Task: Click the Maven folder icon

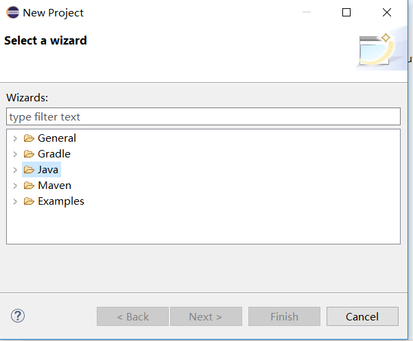Action: pos(29,186)
